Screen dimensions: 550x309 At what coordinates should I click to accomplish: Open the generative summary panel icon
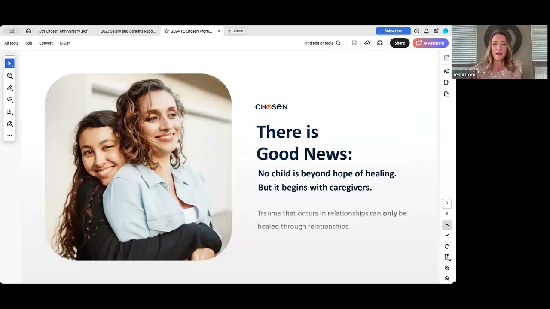[447, 58]
